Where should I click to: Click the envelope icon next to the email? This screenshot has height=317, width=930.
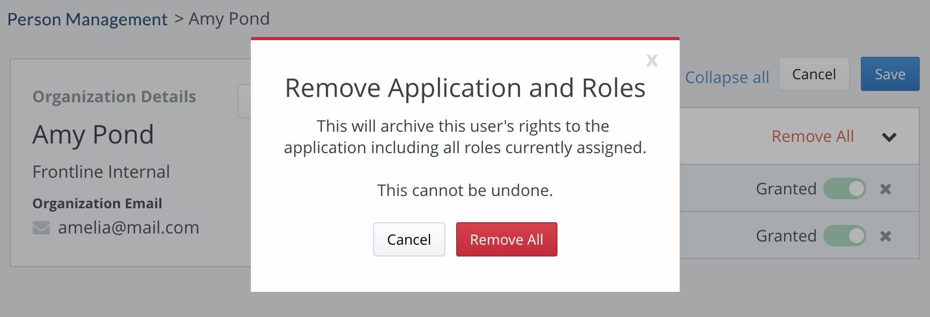click(x=41, y=228)
